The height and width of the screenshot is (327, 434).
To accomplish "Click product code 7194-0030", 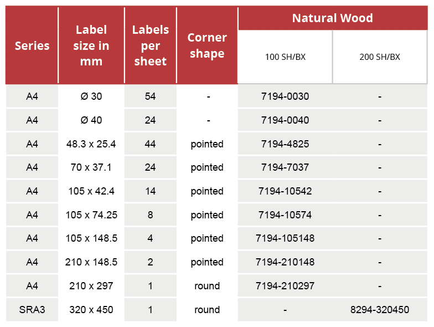I will (x=285, y=96).
